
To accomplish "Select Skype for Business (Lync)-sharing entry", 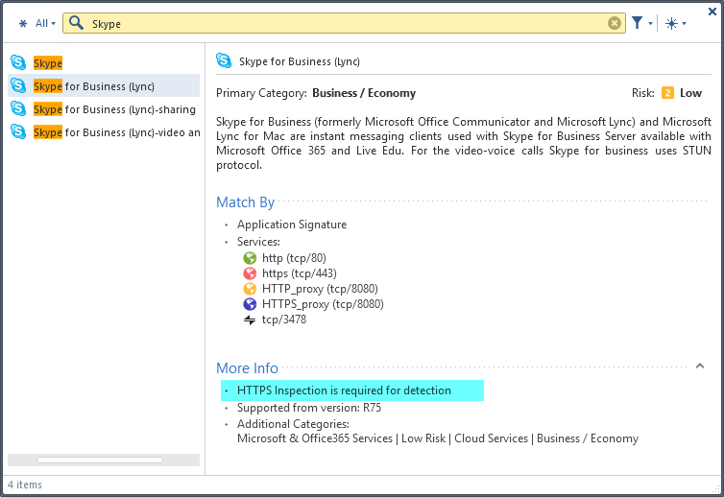I will 104,109.
